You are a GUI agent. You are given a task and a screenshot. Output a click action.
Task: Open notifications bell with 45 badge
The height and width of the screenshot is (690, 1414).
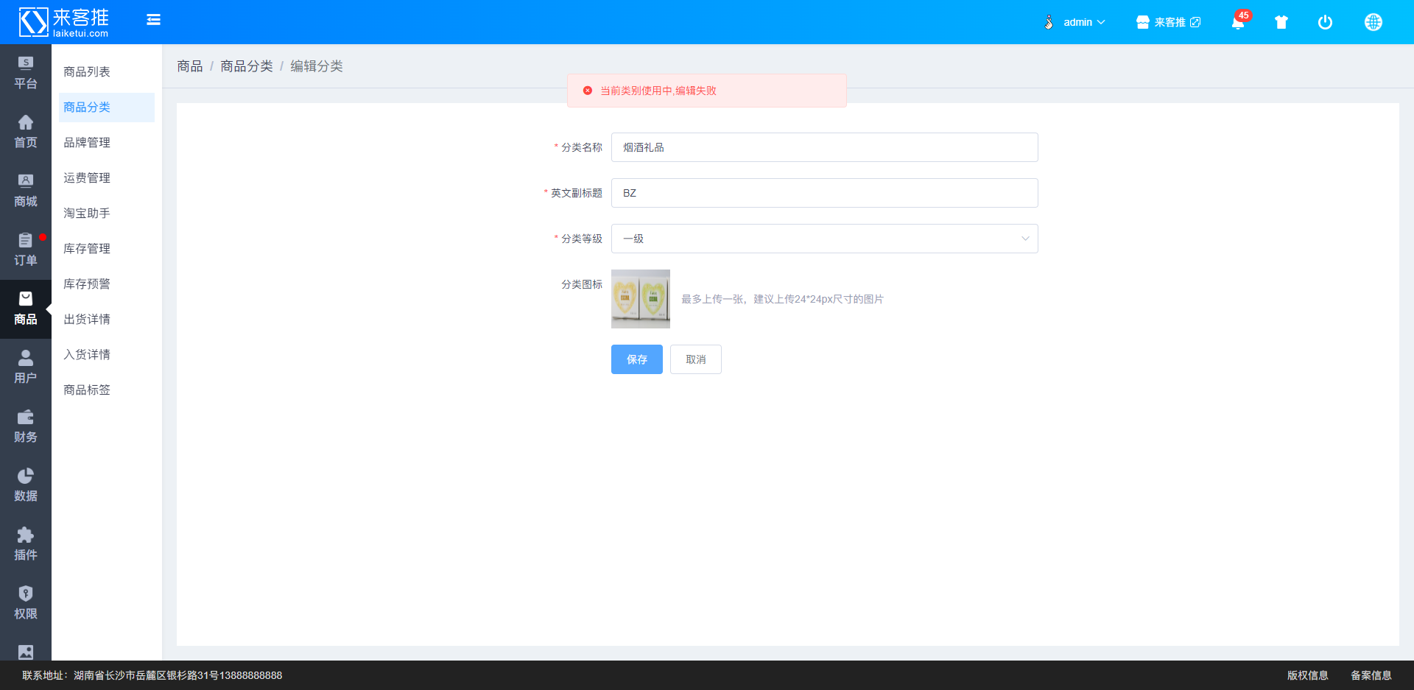tap(1239, 21)
